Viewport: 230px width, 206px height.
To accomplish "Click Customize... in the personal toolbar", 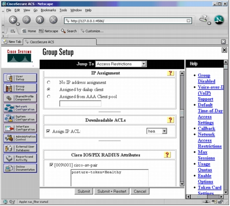I will (x=92, y=31).
